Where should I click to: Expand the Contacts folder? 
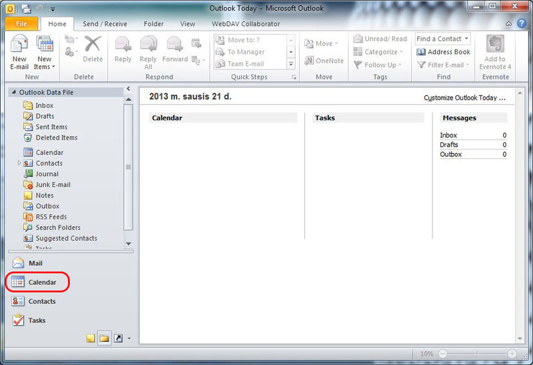click(19, 163)
